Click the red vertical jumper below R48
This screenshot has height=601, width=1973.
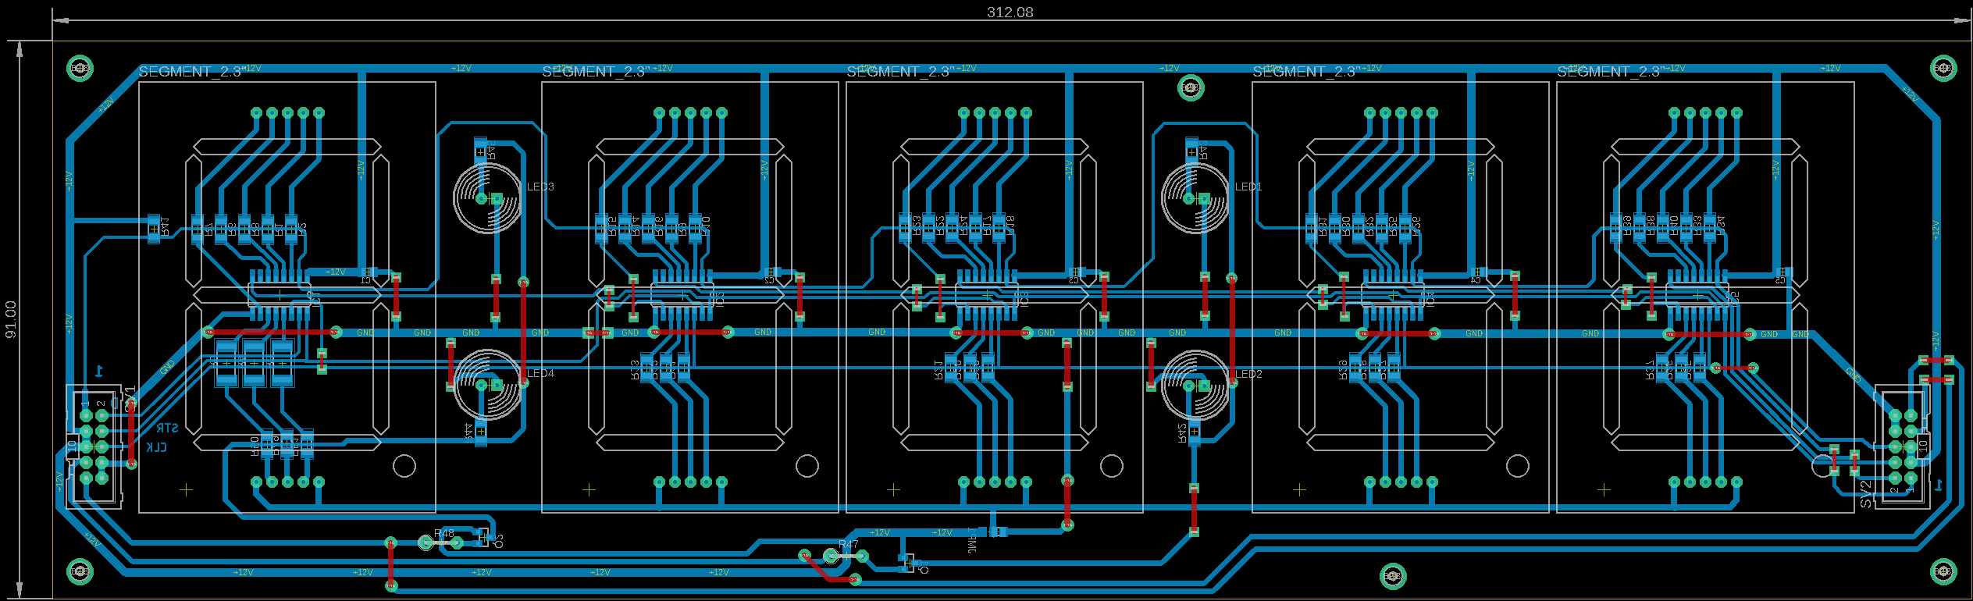point(391,564)
